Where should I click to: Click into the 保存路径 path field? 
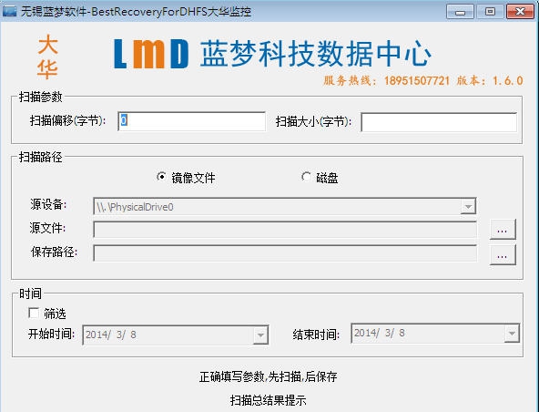285,253
